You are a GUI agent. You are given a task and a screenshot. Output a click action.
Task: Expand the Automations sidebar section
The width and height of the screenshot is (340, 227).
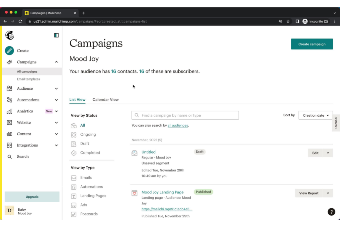56,100
